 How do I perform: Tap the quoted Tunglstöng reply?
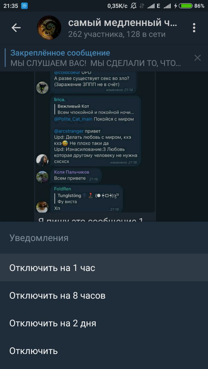(x=87, y=199)
